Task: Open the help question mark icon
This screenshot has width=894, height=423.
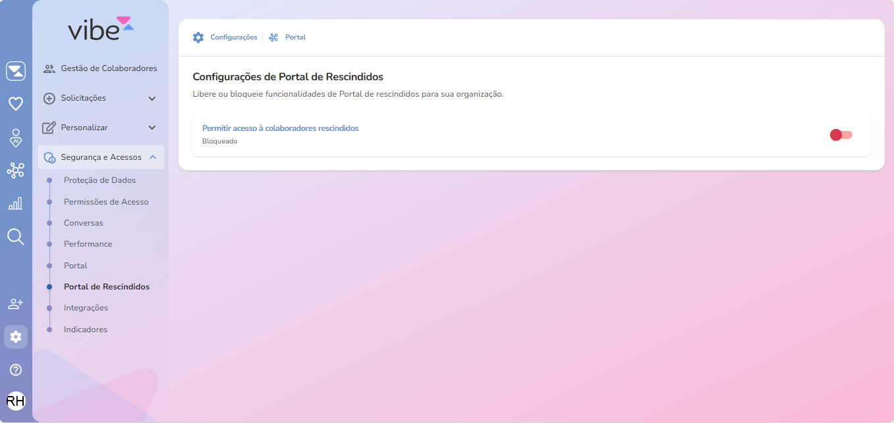Action: [16, 370]
